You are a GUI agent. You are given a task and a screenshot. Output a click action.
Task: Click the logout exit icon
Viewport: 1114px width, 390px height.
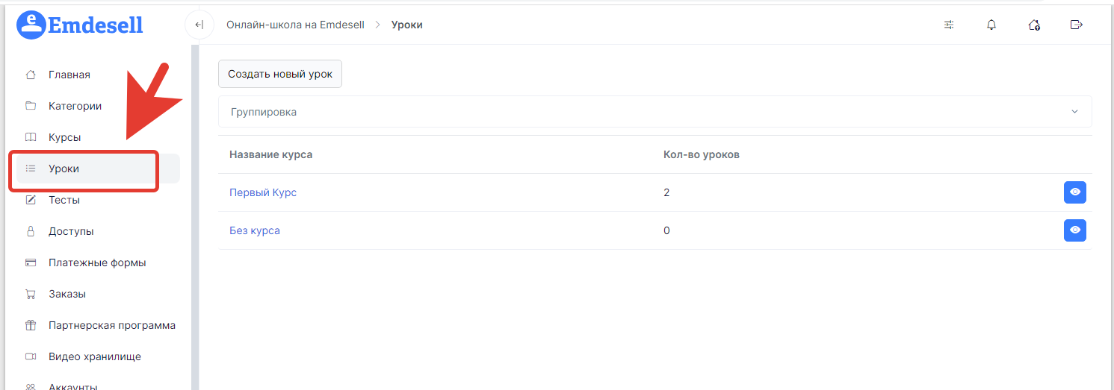1077,25
